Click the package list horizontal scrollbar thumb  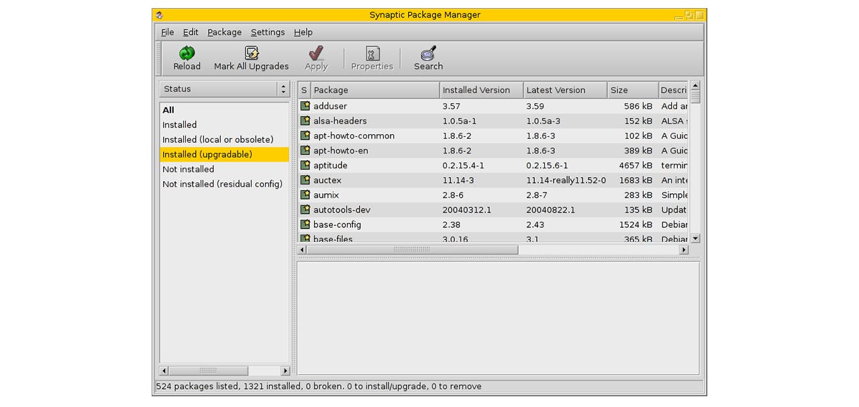[x=411, y=249]
